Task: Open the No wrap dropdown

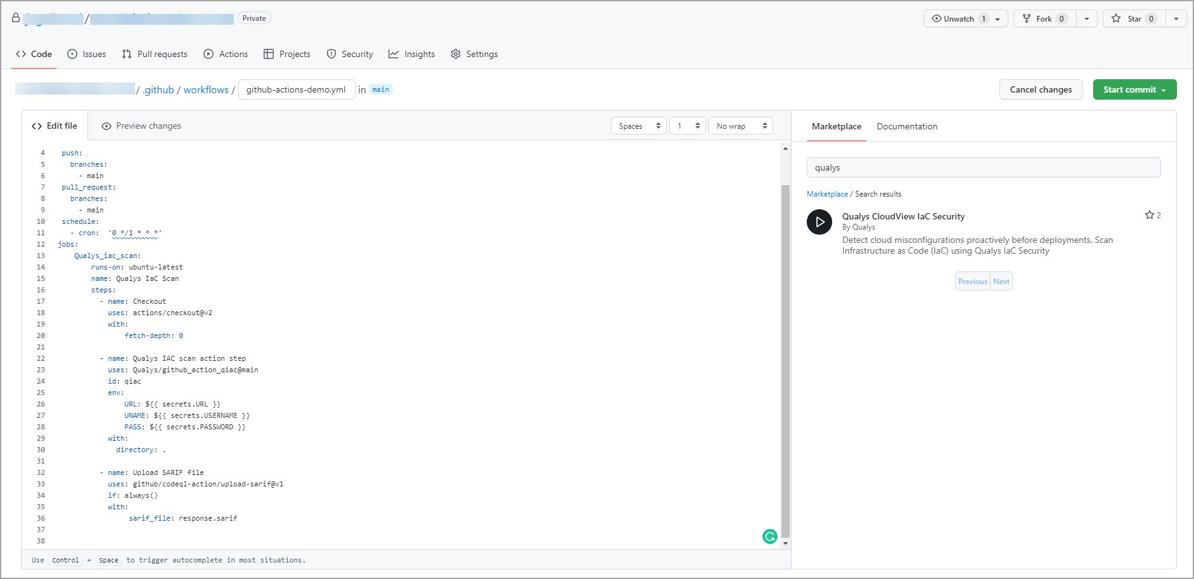Action: click(740, 126)
